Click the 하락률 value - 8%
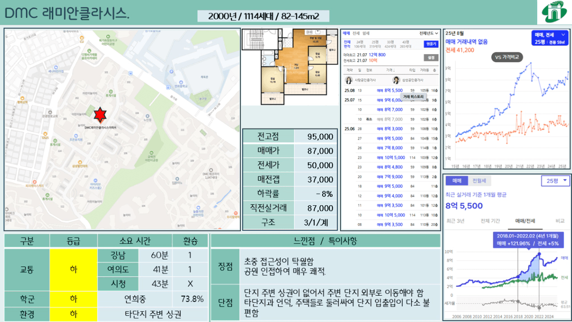Image resolution: width=572 pixels, height=322 pixels. point(316,194)
